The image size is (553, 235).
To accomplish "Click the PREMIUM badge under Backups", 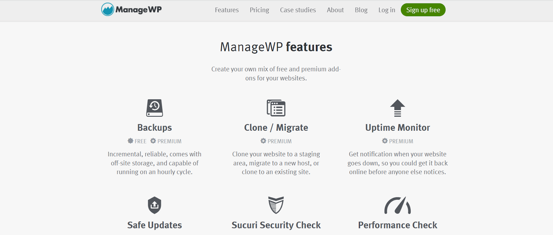I will coord(166,141).
